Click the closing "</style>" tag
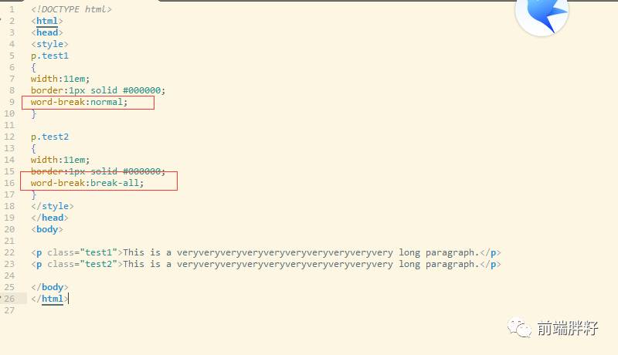618x355 pixels. (x=53, y=206)
